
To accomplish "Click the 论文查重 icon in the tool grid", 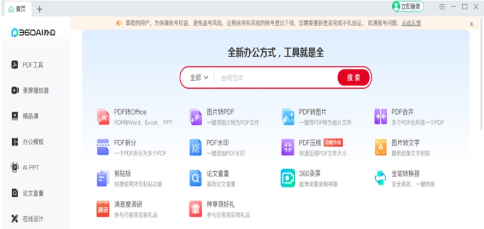I will (x=196, y=178).
